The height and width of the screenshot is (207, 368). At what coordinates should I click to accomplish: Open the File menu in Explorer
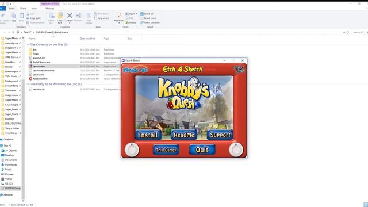pyautogui.click(x=2, y=9)
